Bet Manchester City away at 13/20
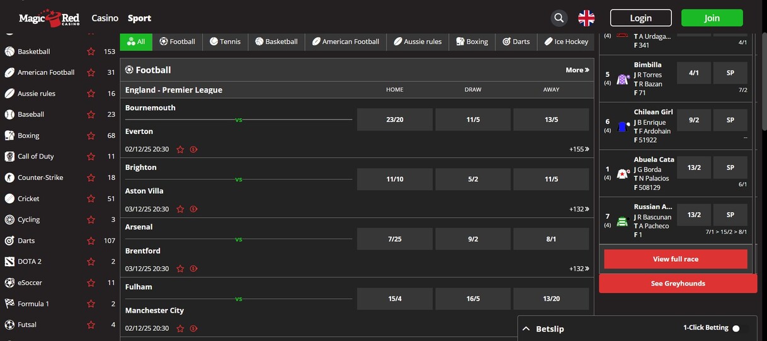 pyautogui.click(x=551, y=299)
